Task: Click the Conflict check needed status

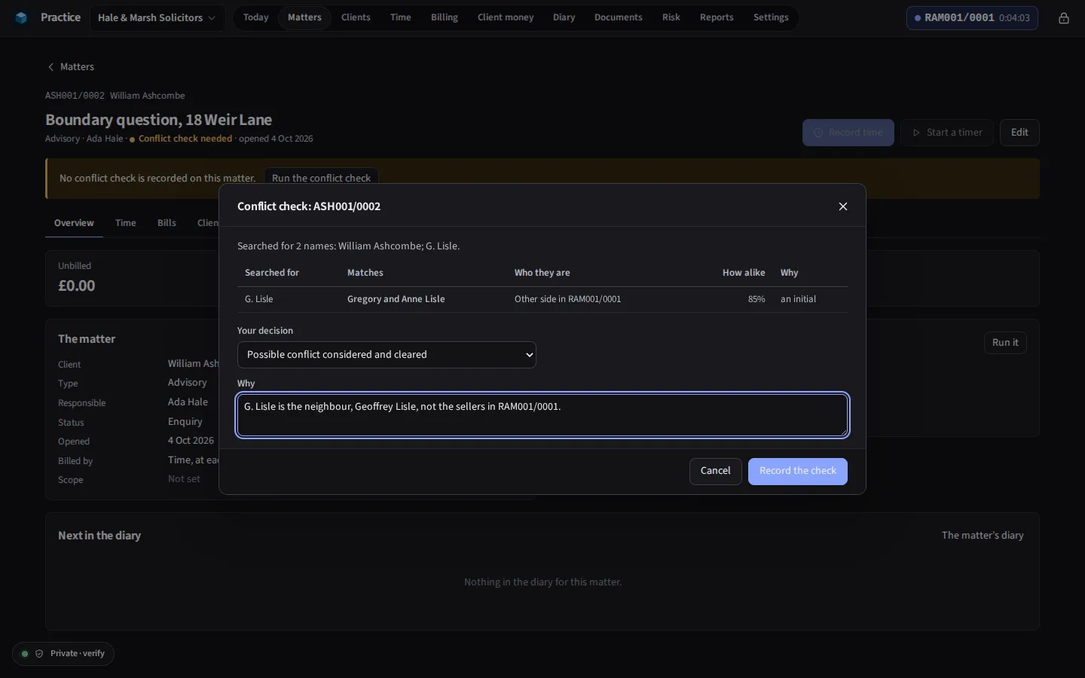Action: (181, 139)
